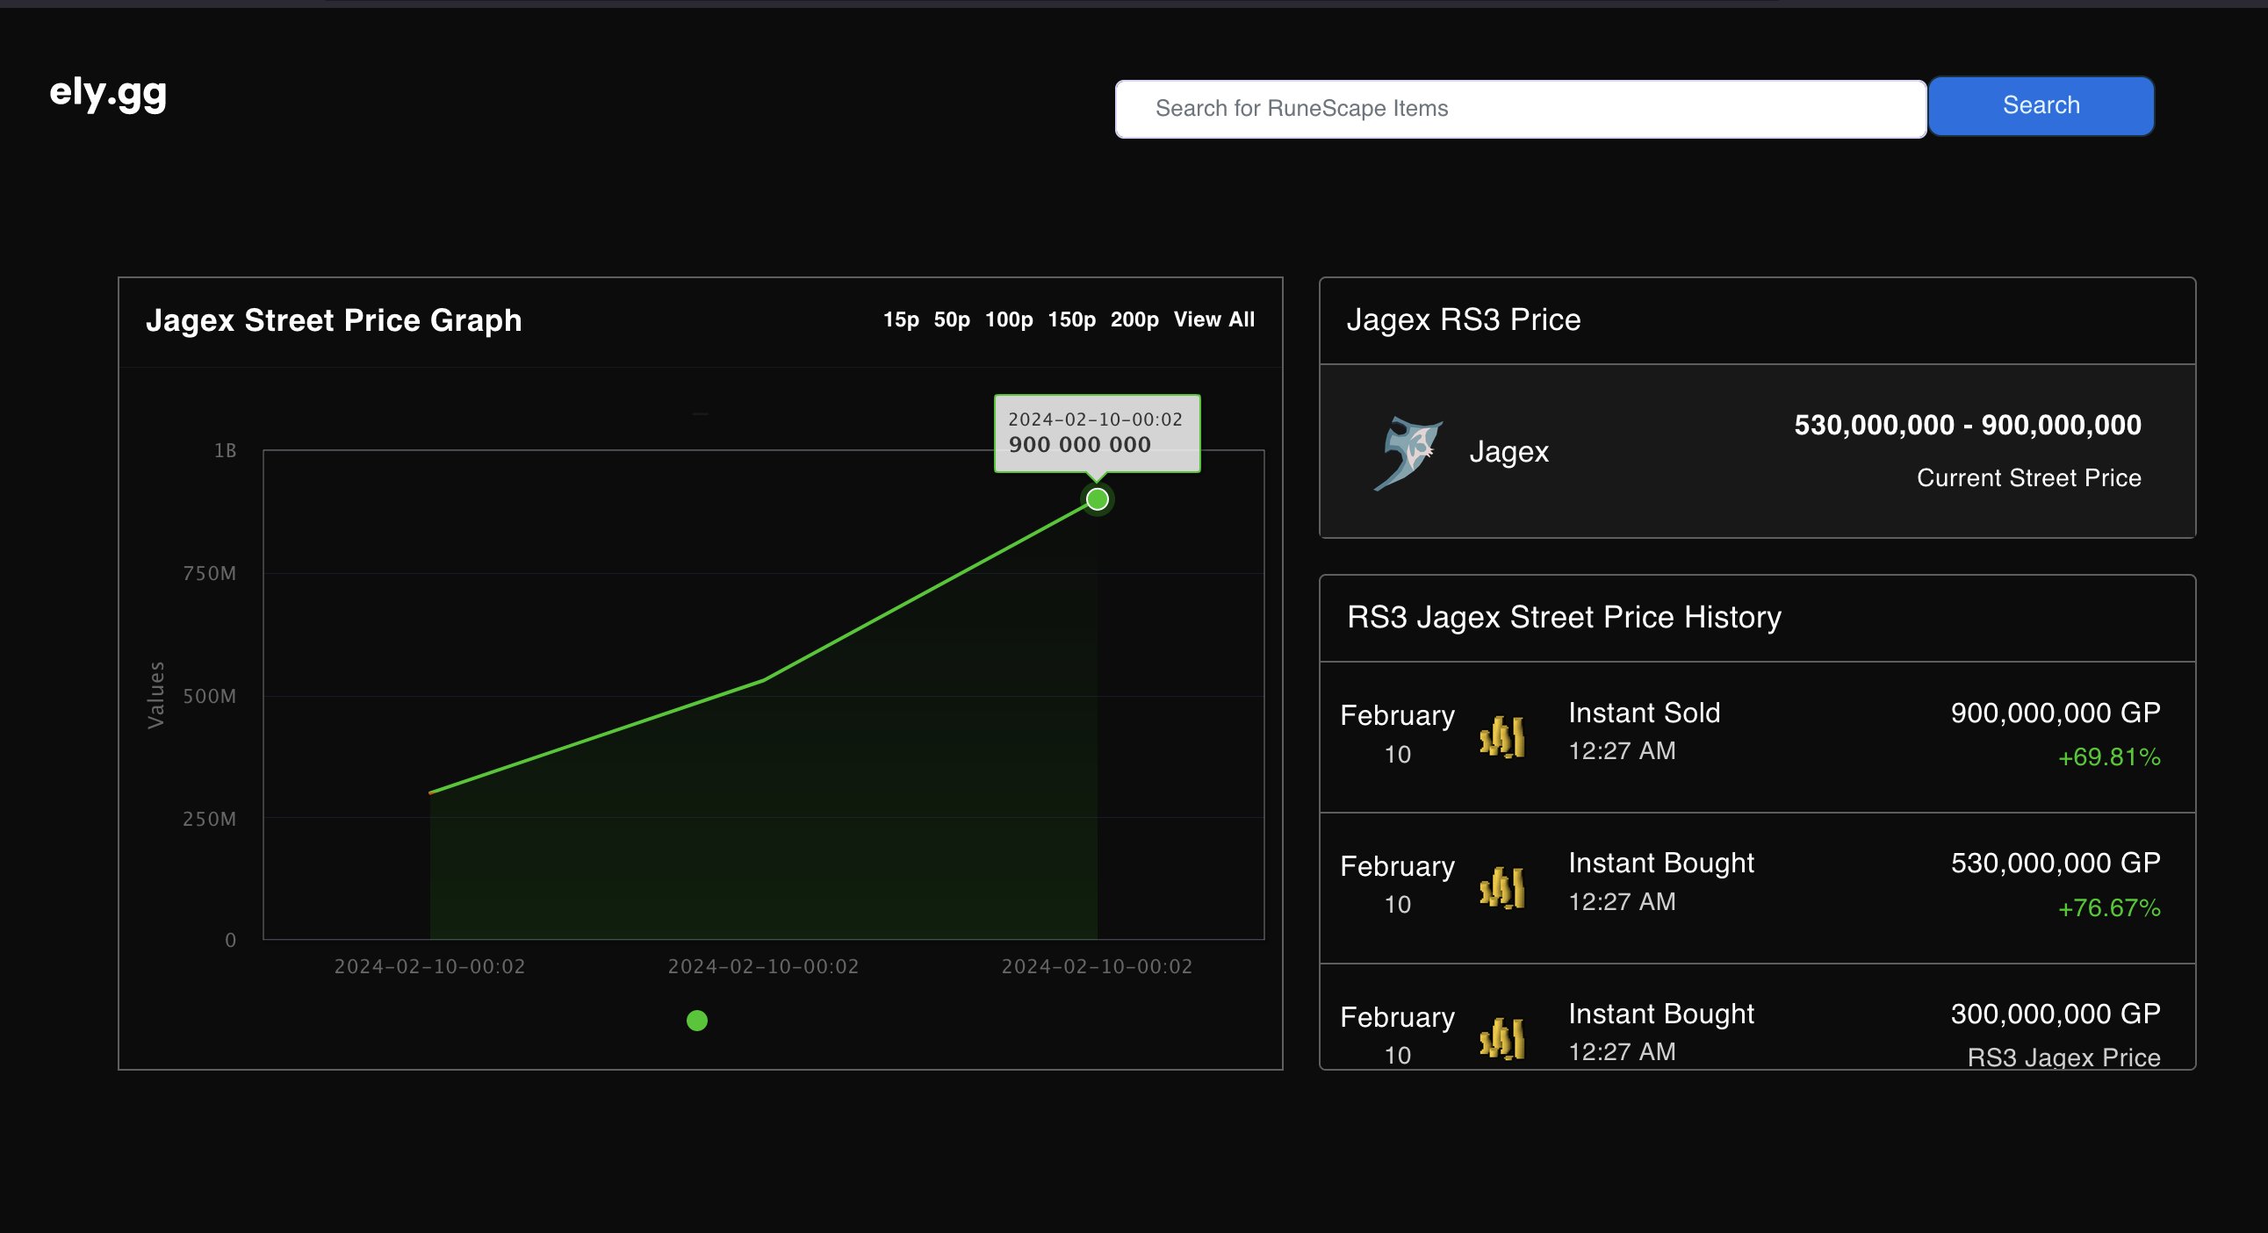The width and height of the screenshot is (2268, 1233).
Task: Click the blue Search button
Action: coord(2041,105)
